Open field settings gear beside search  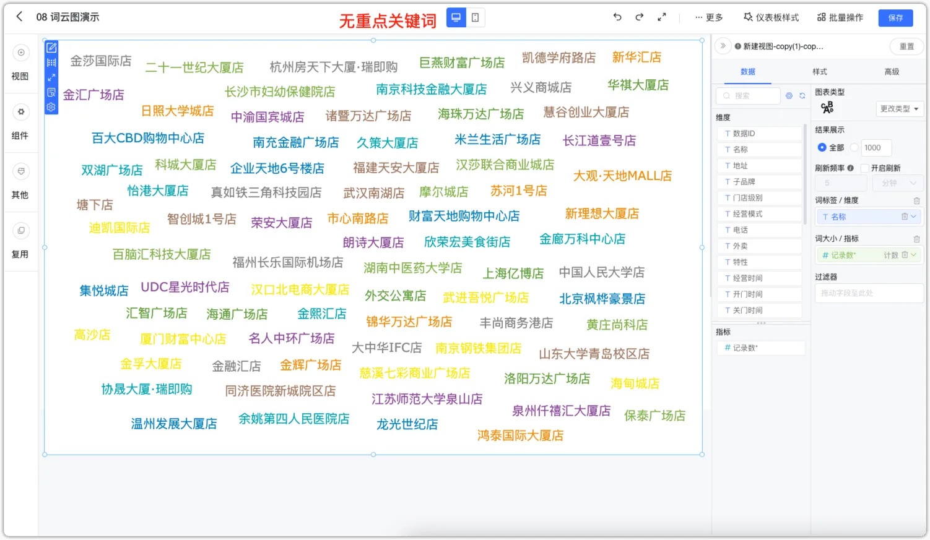[x=789, y=96]
